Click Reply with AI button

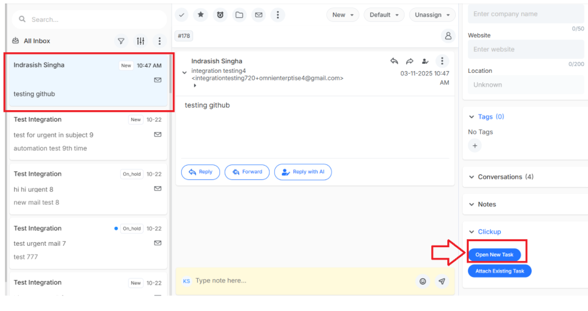(x=303, y=172)
